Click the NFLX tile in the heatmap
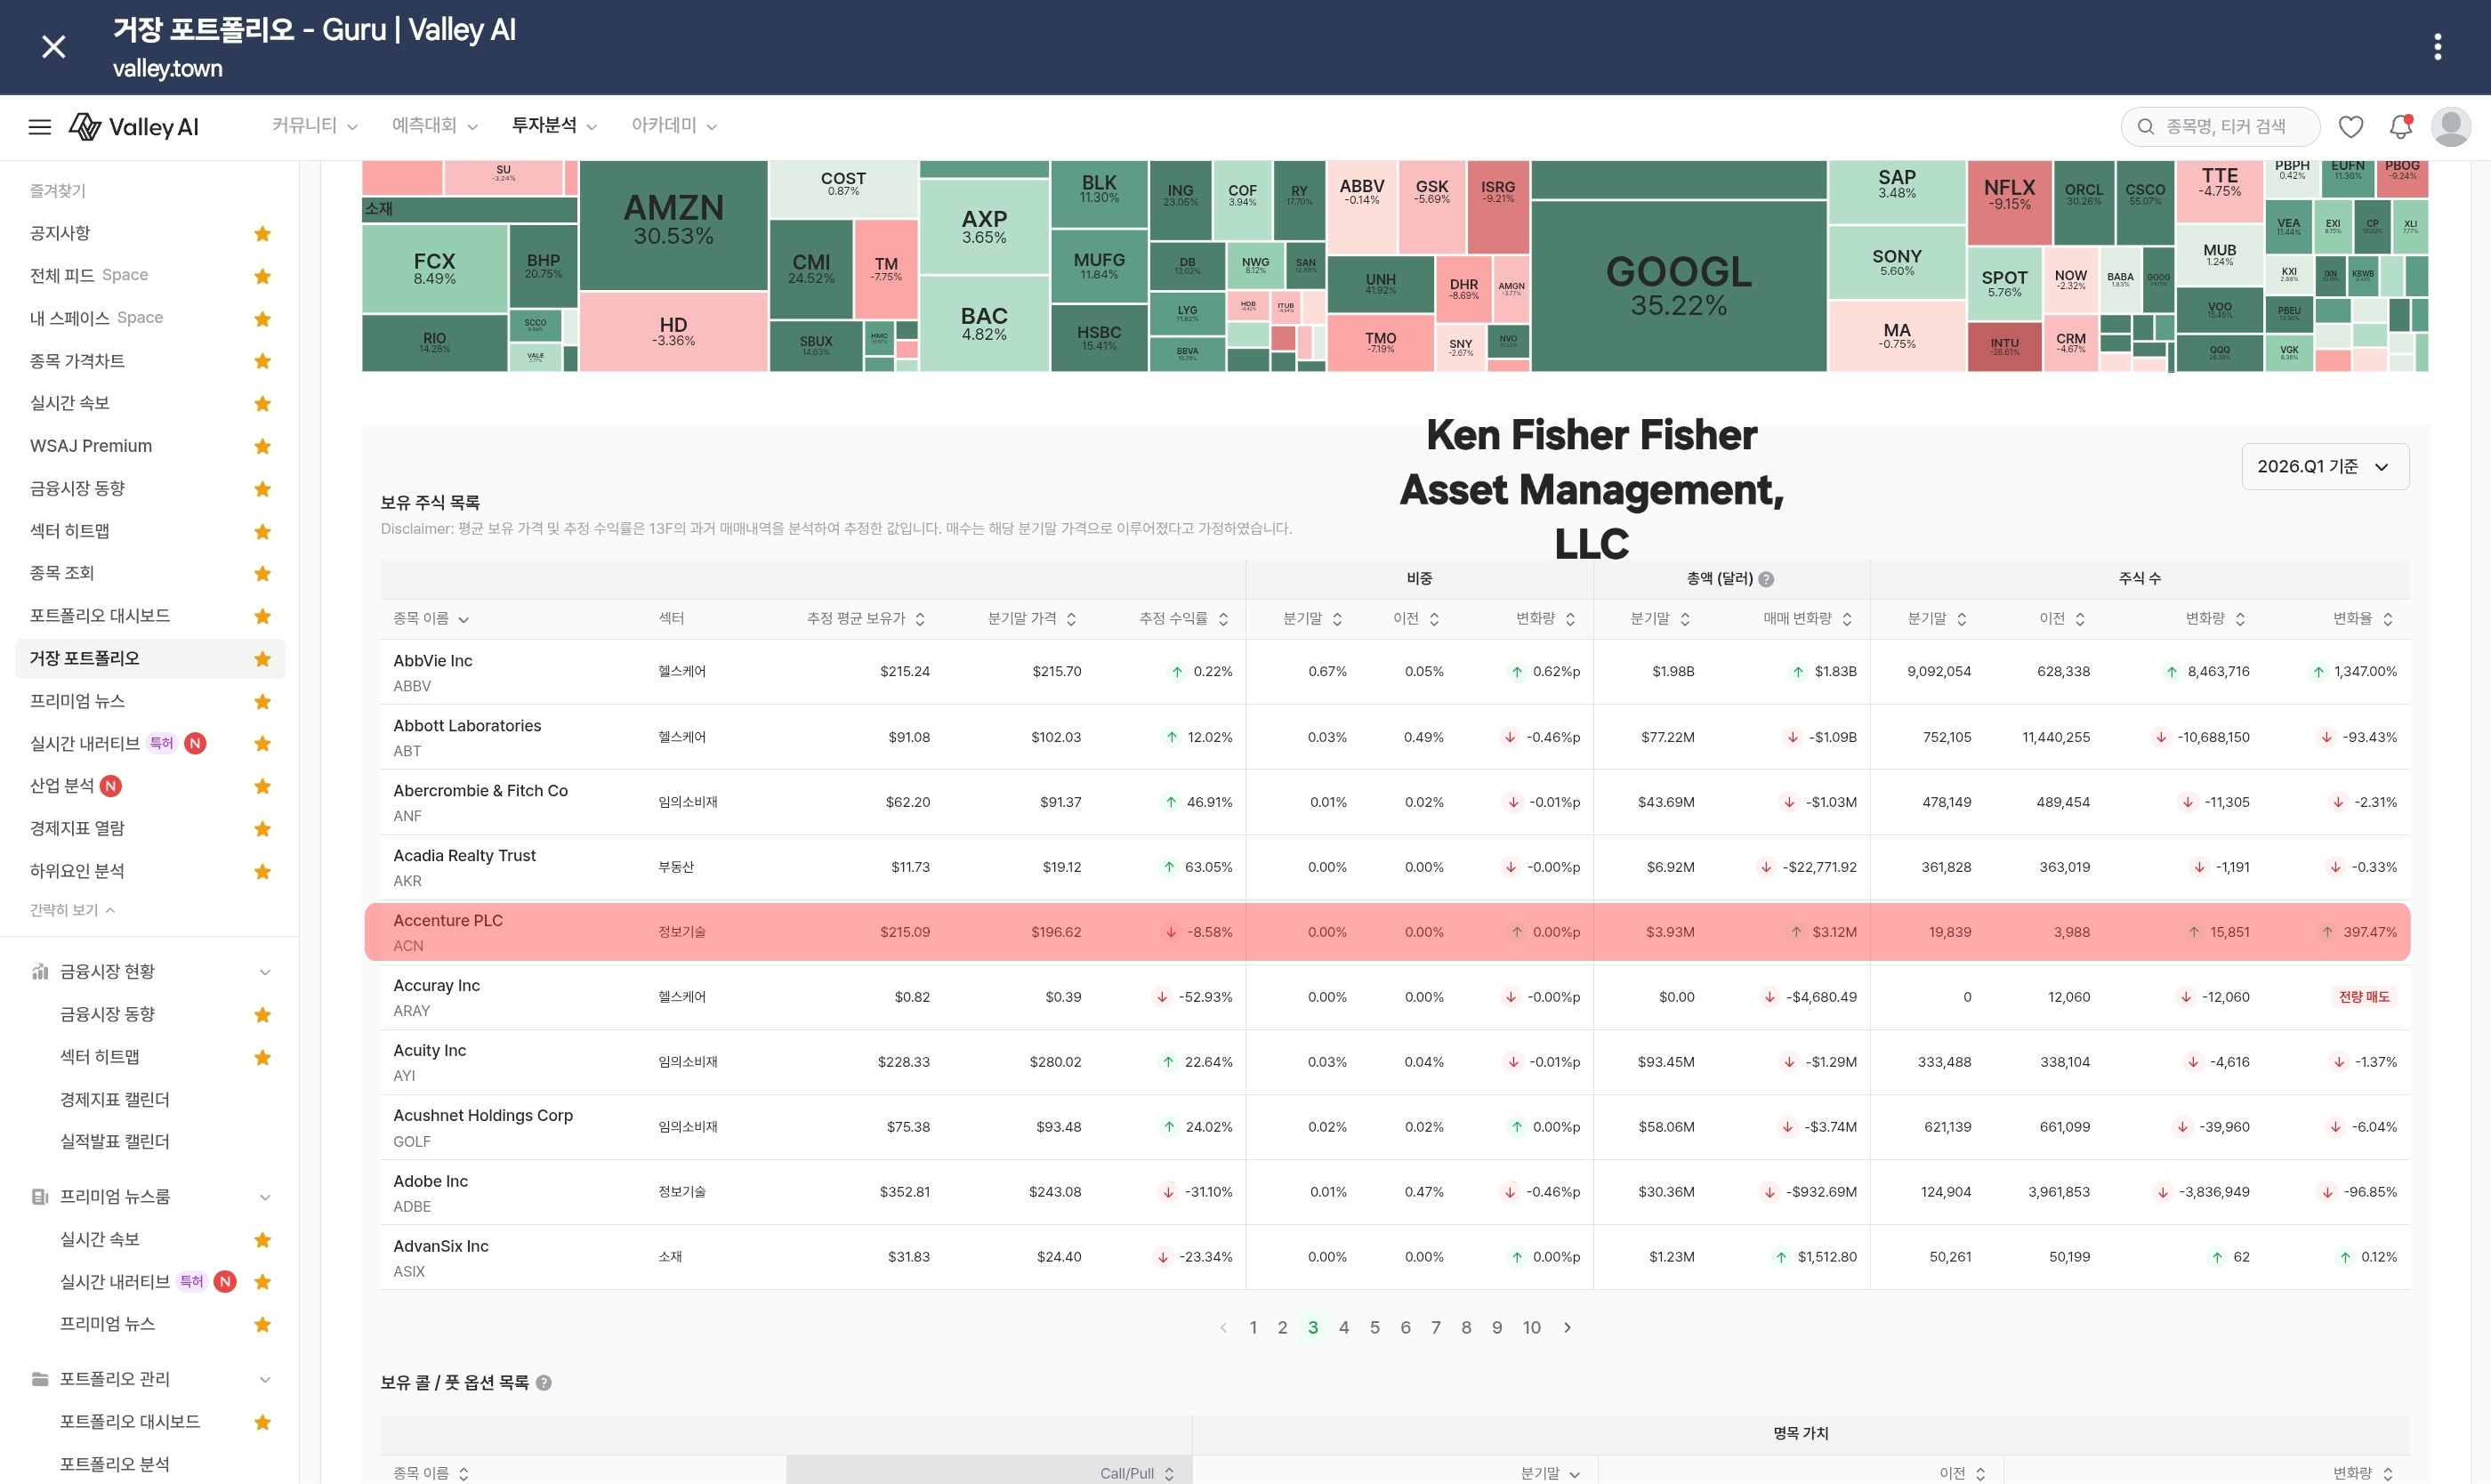Screen dimensions: 2491x1484 pos(2009,202)
